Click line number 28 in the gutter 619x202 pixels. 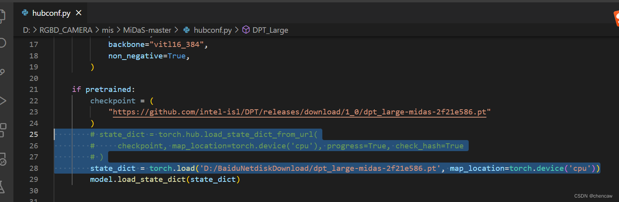point(34,168)
